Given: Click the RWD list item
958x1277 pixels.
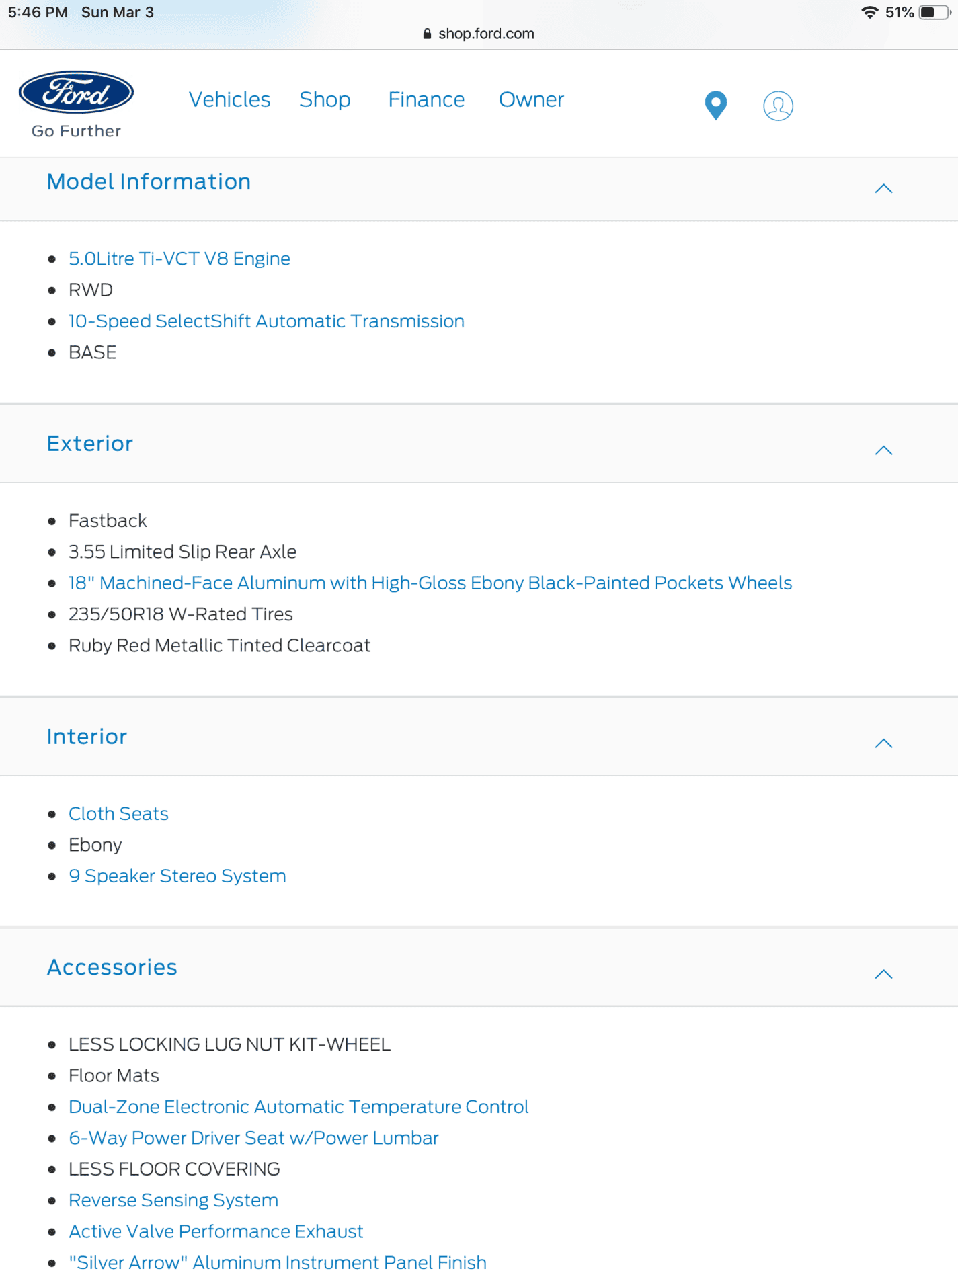Looking at the screenshot, I should tap(91, 290).
